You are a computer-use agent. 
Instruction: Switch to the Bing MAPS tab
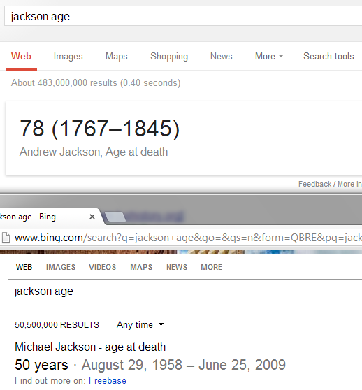pos(141,267)
